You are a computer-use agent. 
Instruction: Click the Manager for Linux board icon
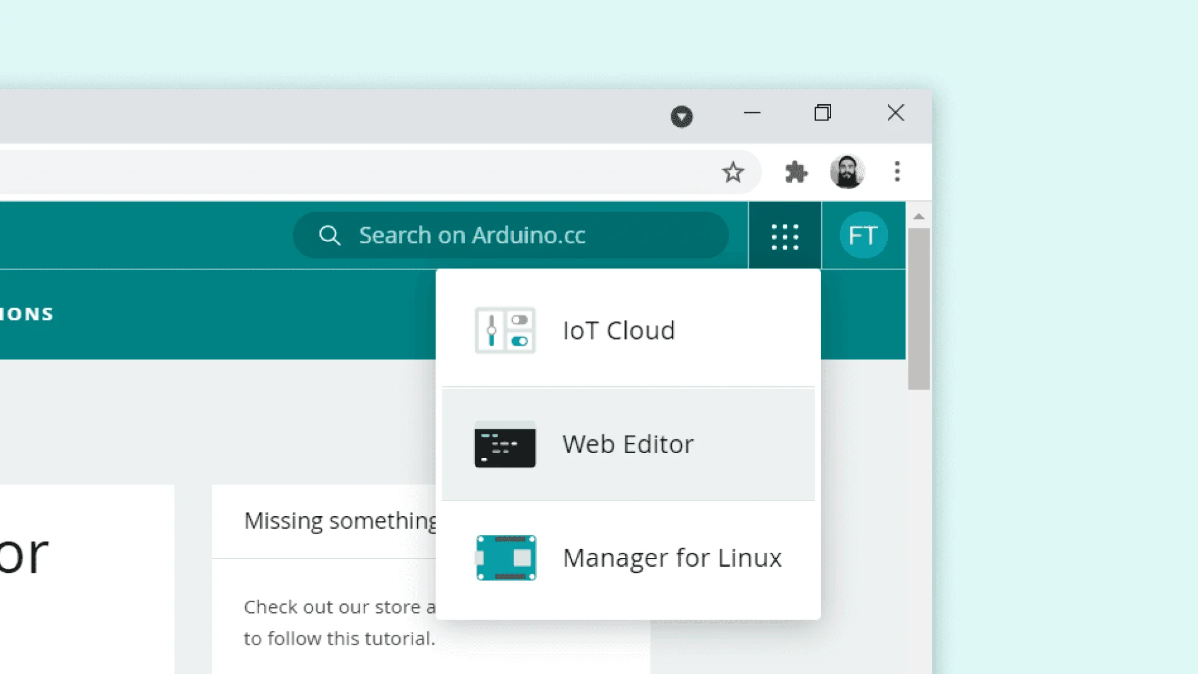point(506,558)
